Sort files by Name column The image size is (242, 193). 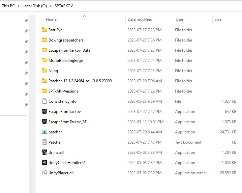[x=51, y=19]
